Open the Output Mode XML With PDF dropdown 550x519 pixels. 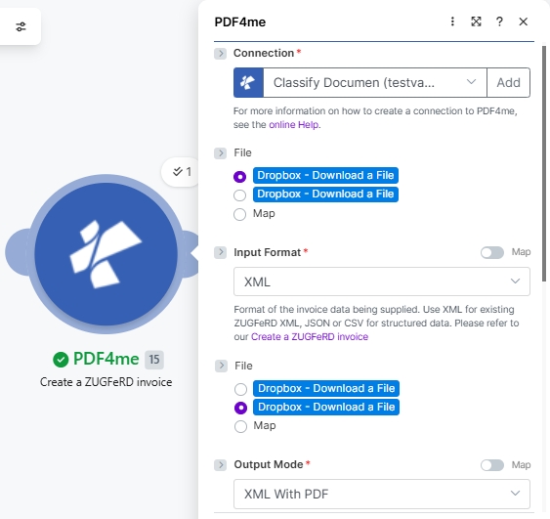coord(382,494)
